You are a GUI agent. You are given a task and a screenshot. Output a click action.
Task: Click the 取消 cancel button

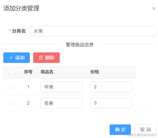145,130
